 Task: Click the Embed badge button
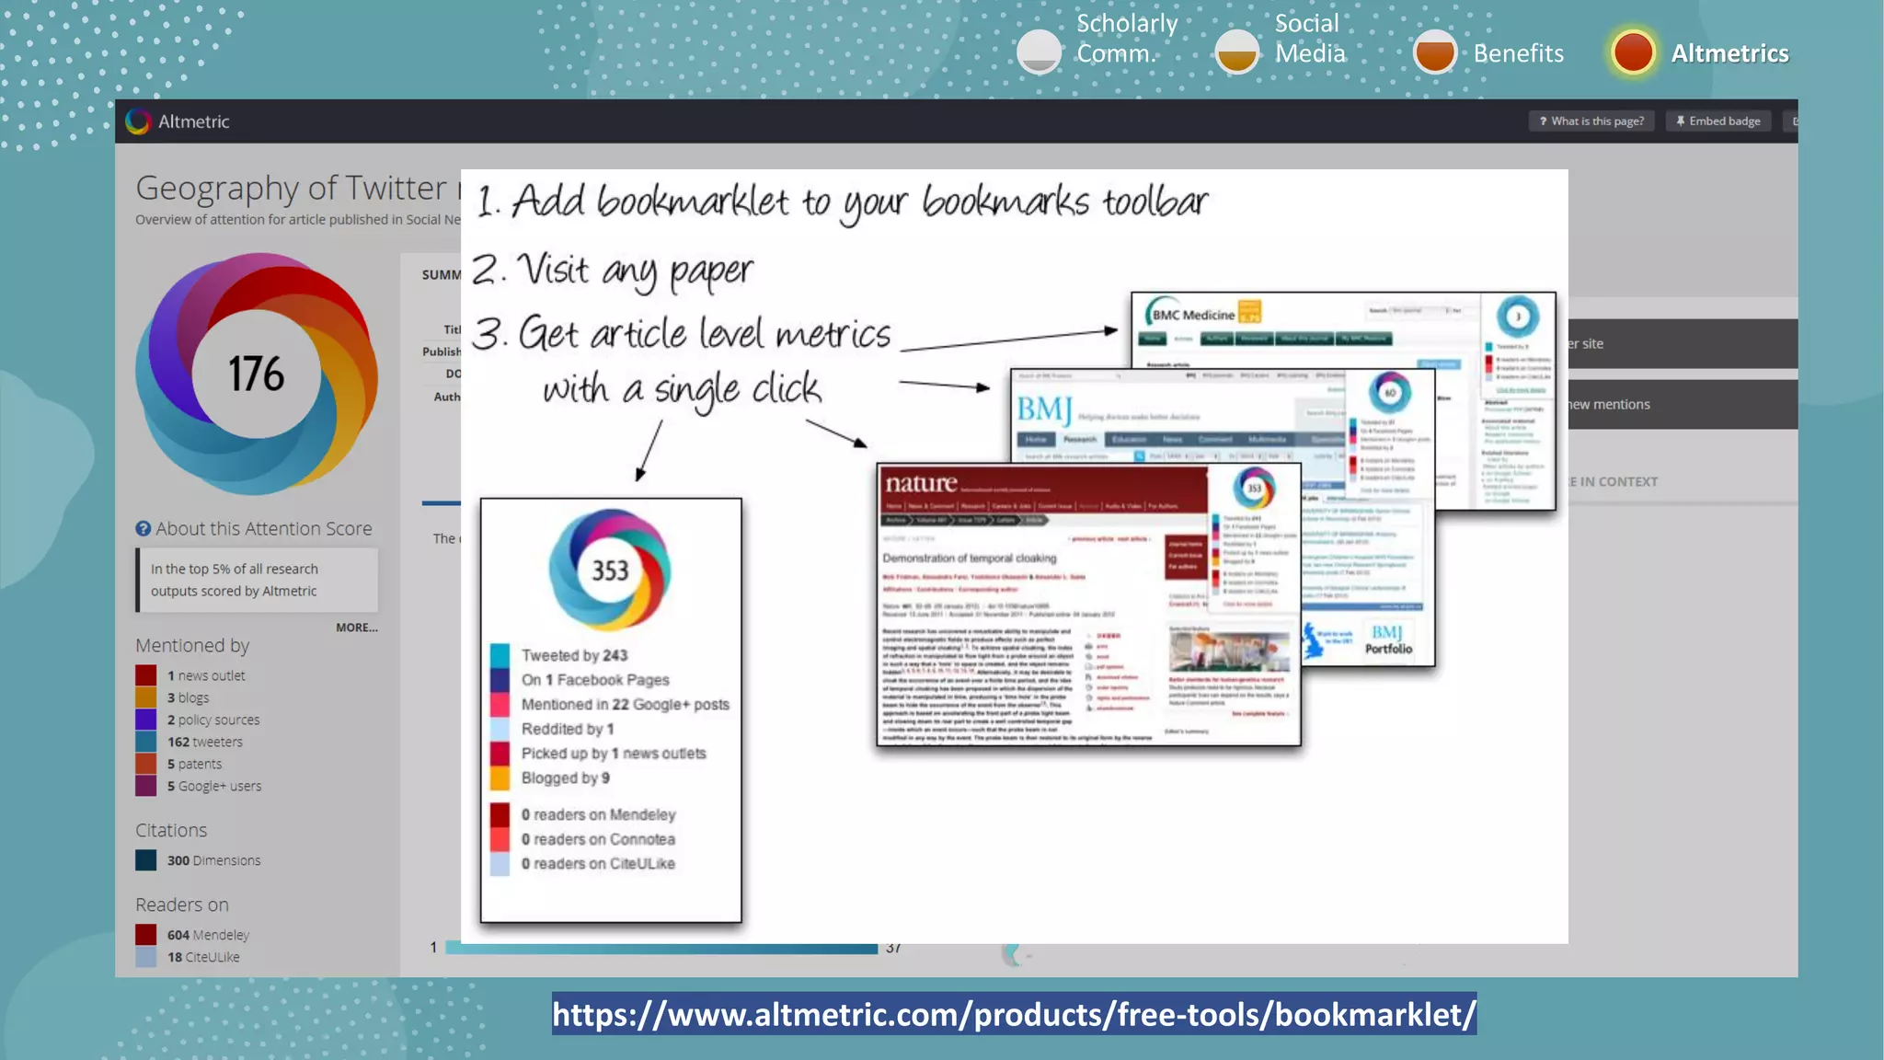(1717, 121)
